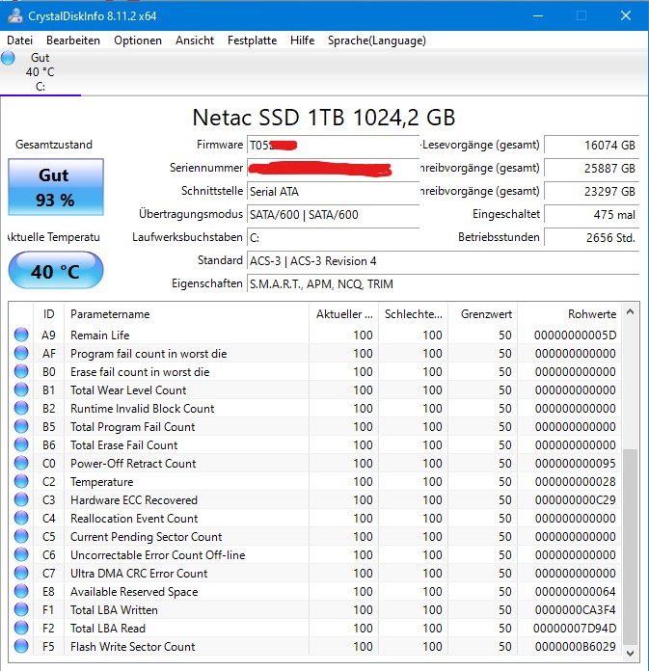Click status orb of B1 Total Wear Level
Viewport: 649px width, 671px height.
coord(21,389)
